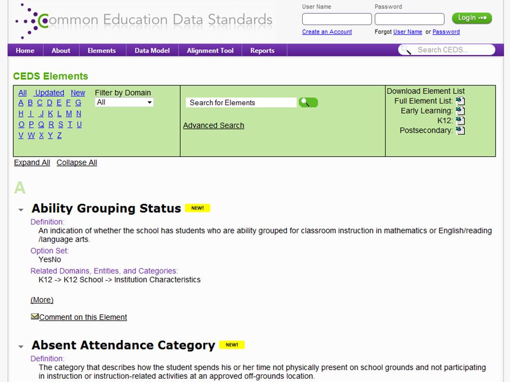Click the (More) link under Ability Grouping Status

(42, 300)
